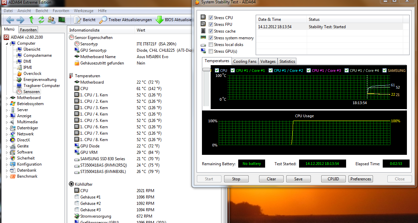Open the Werkzeuge menu

[84, 11]
